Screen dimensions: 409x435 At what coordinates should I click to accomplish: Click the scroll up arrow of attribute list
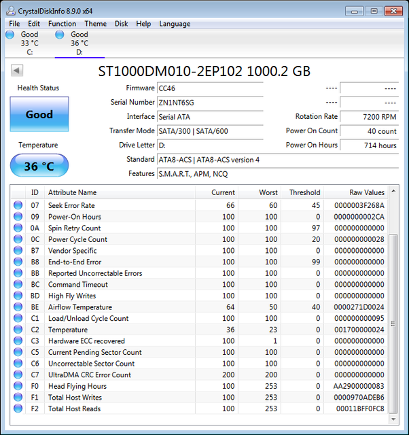pyautogui.click(x=393, y=191)
